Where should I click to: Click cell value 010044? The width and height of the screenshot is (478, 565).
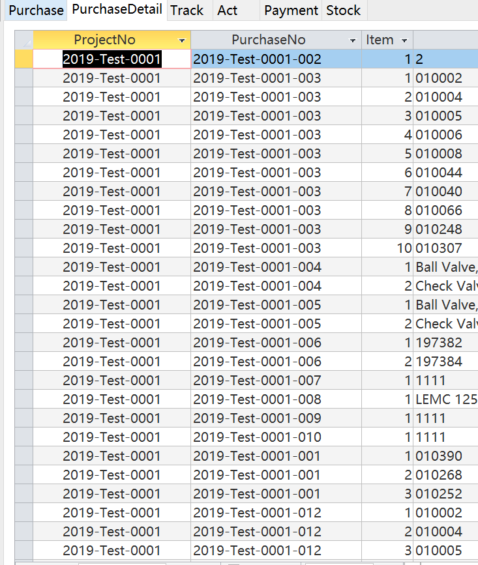click(x=445, y=173)
